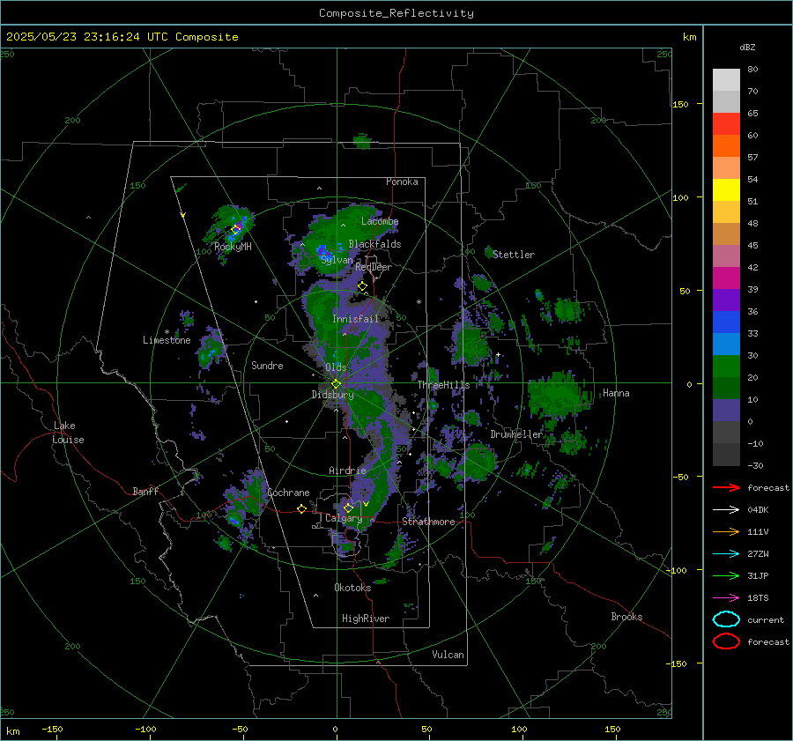Viewport: 793px width, 741px height.
Task: Click the yellow diamond marker above Calgary
Action: (x=348, y=508)
